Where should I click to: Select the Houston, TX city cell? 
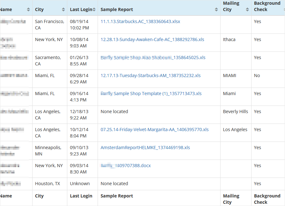coord(47,184)
